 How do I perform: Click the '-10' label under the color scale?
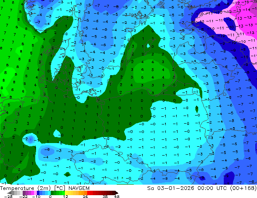point(36,196)
